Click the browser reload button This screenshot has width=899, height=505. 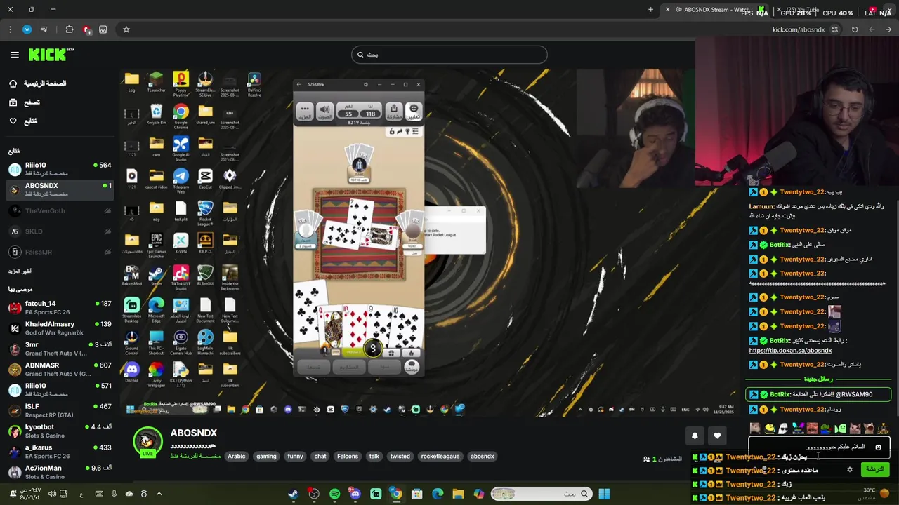click(x=855, y=29)
